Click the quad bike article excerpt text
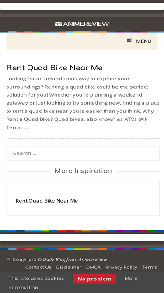164x293 pixels. click(83, 103)
